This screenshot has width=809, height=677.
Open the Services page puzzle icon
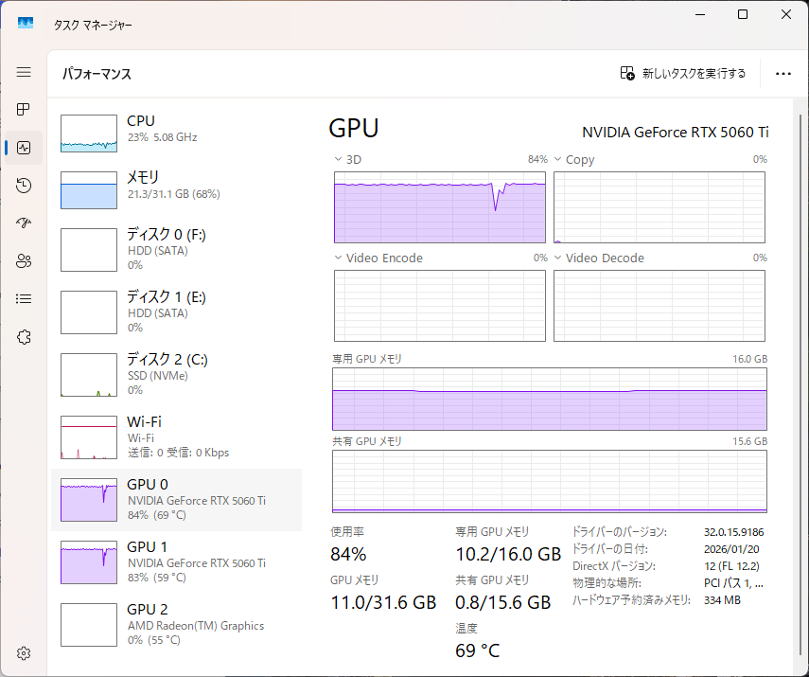(24, 337)
